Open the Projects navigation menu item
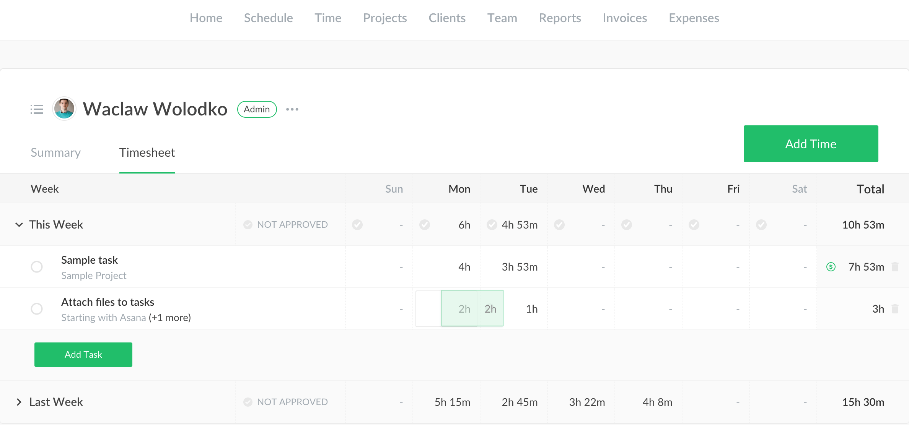This screenshot has width=909, height=425. (x=384, y=17)
